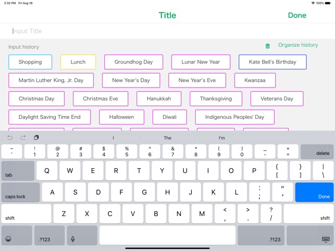Hide the on-screen keyboard
Image resolution: width=335 pixels, height=251 pixels.
326,239
